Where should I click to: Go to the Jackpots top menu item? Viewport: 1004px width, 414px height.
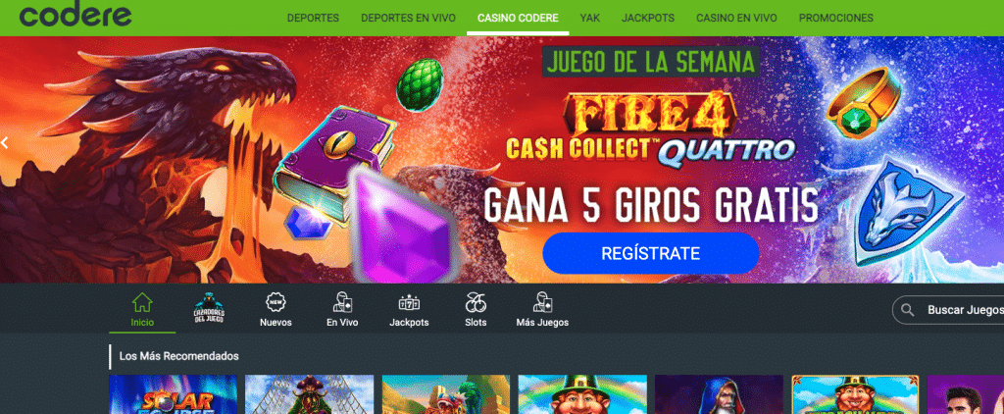tap(648, 18)
